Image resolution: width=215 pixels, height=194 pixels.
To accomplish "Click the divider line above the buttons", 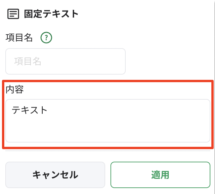I will coord(108,151).
